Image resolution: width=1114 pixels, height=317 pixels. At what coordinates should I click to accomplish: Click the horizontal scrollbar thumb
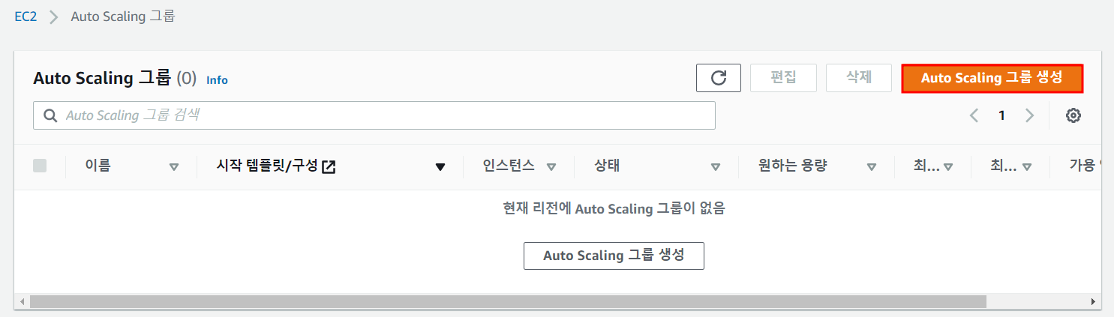coord(508,301)
